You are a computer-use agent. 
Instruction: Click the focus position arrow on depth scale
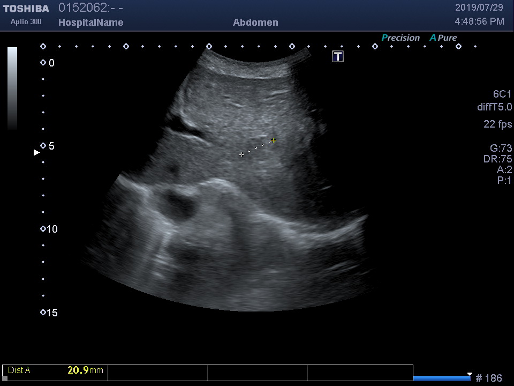37,153
